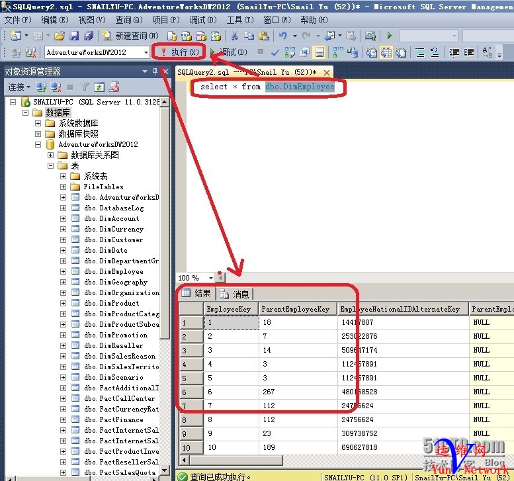Screen dimensions: 514x481
Task: Expand the 数据库快照 folder
Action: [x=38, y=134]
